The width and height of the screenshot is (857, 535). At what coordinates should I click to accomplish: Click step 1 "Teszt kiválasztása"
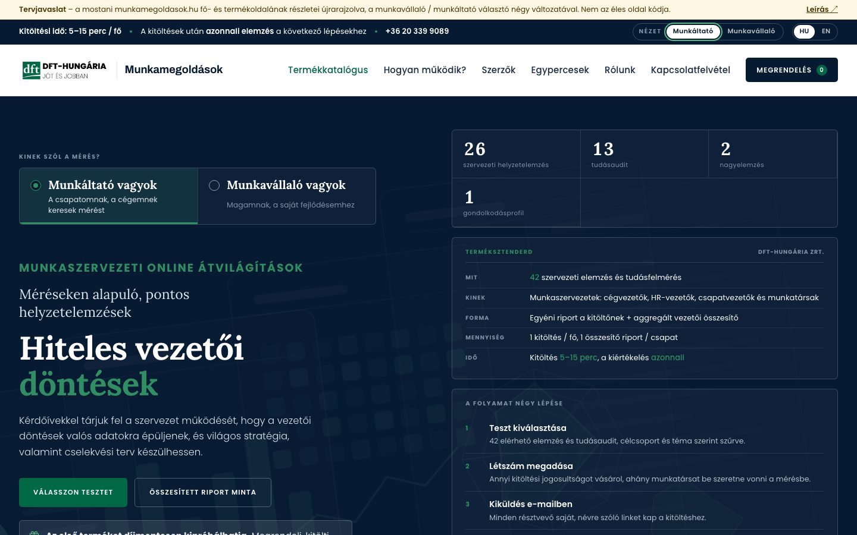pos(645,435)
